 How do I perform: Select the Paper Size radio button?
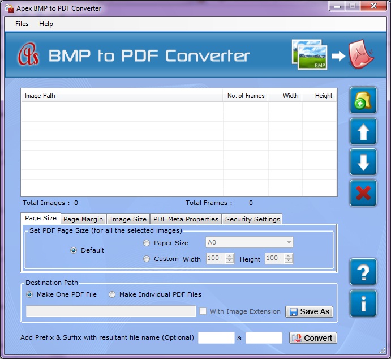pyautogui.click(x=147, y=243)
